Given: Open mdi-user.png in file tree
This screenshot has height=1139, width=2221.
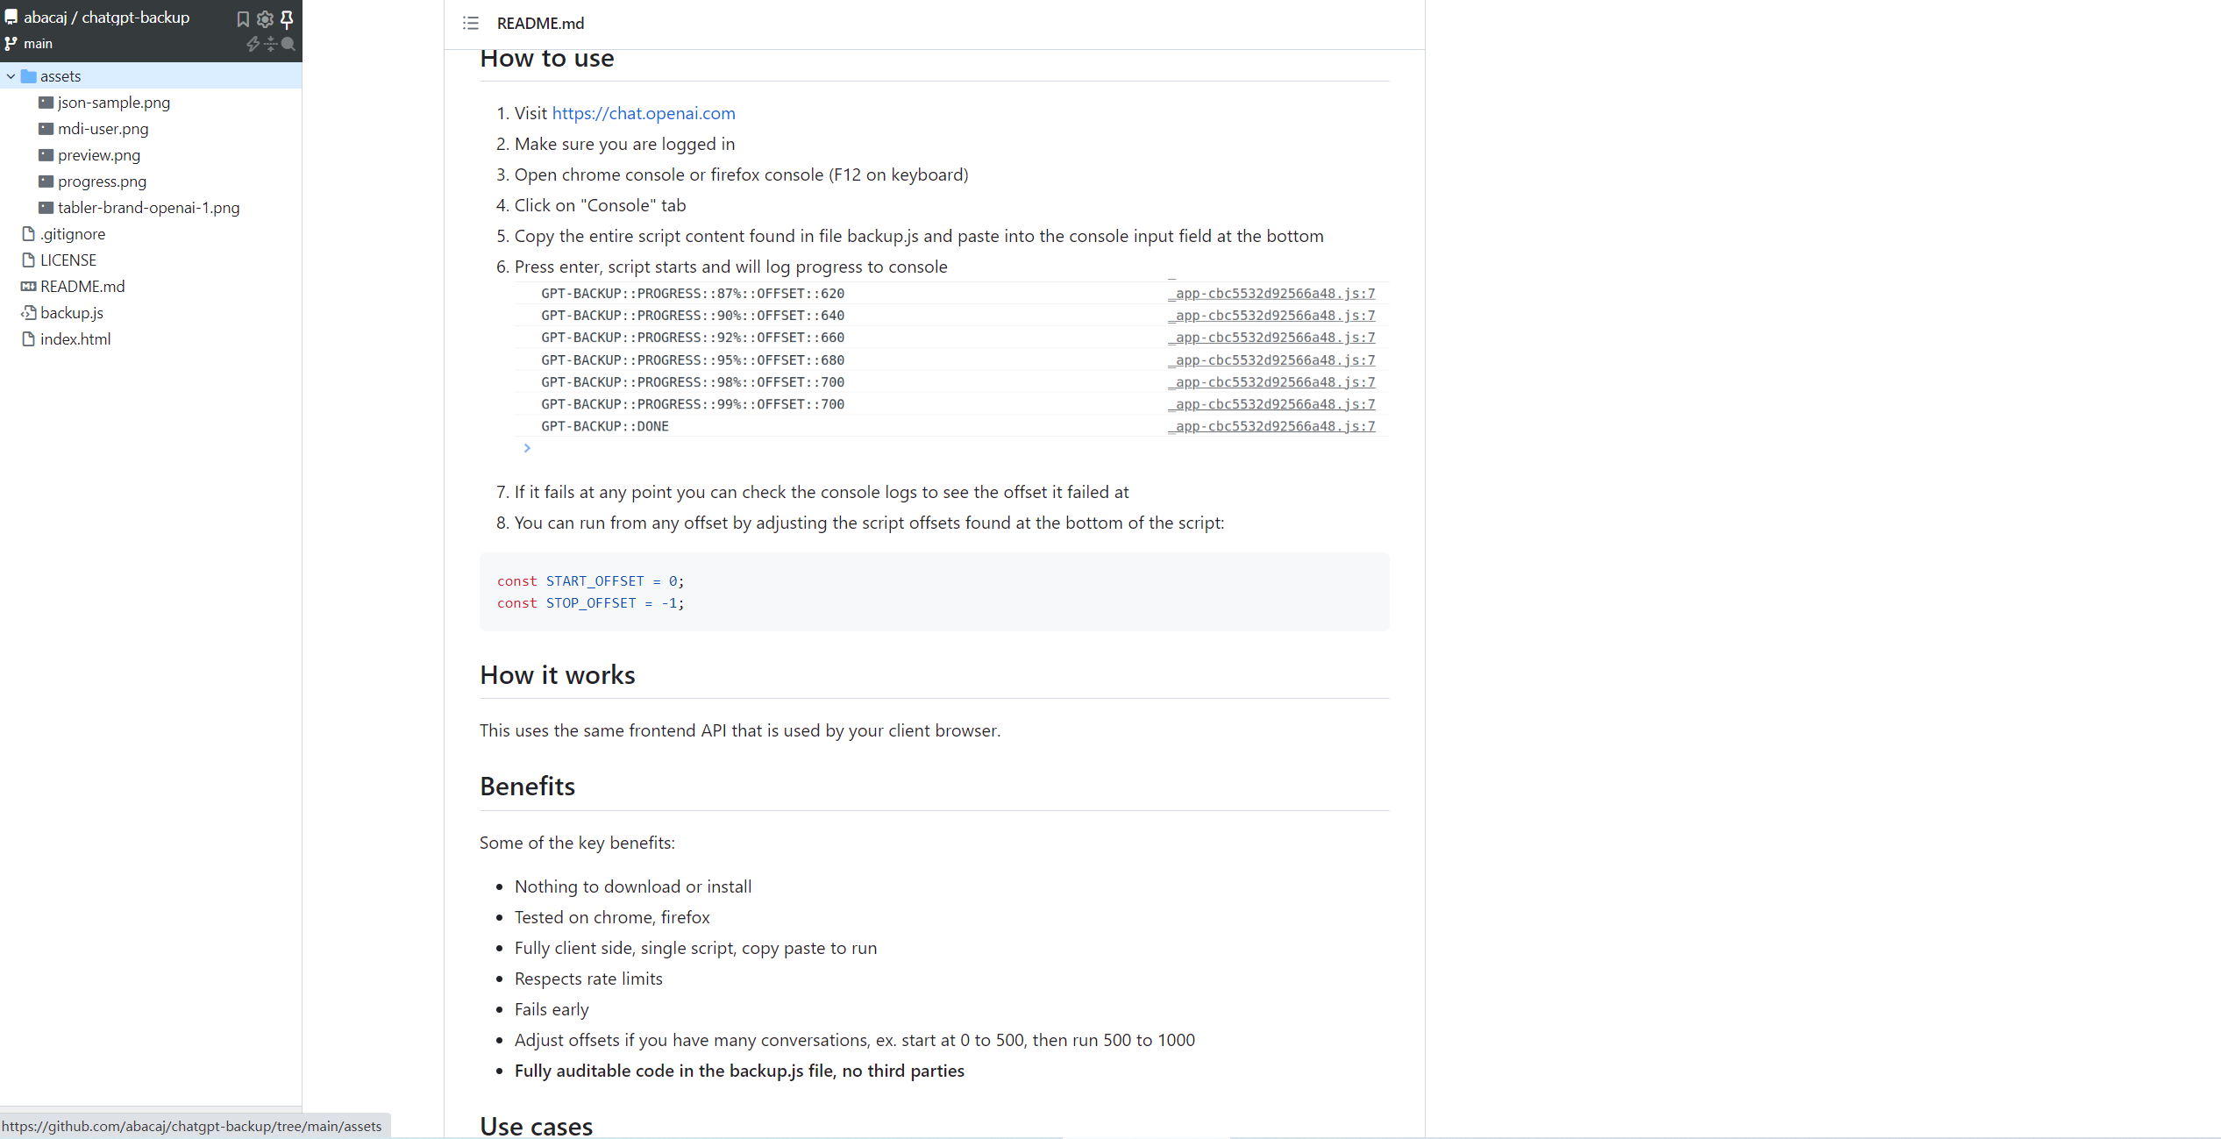Looking at the screenshot, I should click(x=103, y=129).
